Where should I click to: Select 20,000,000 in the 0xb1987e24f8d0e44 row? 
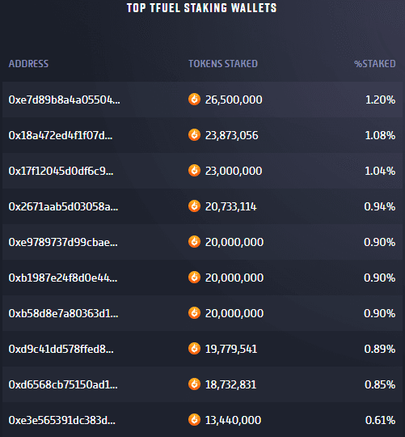pyautogui.click(x=234, y=278)
